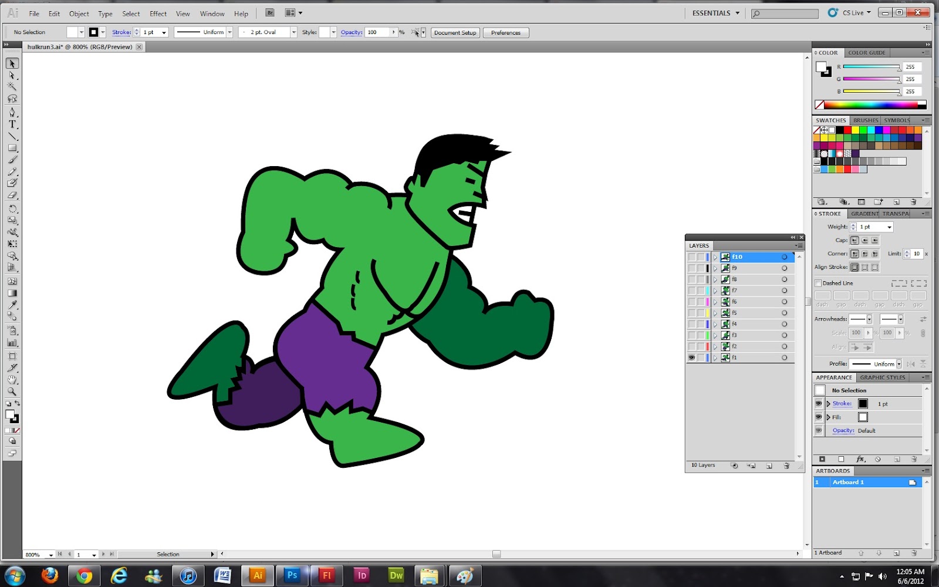The width and height of the screenshot is (939, 587).
Task: Enable the Dashed Line checkbox
Action: tap(818, 283)
